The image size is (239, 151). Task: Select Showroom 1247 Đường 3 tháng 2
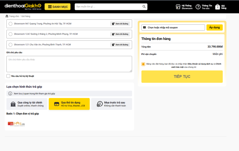coord(10,34)
